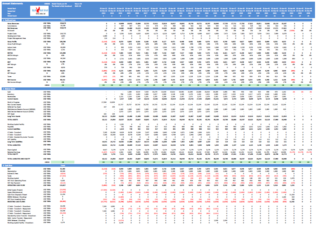Click the Balance Sheet section header
The height and width of the screenshot is (228, 317).
[x=10, y=89]
